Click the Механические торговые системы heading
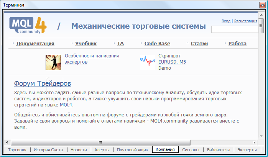Screen dimensions: 268x157 click(139, 26)
